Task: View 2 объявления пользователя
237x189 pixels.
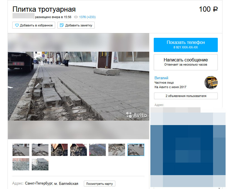Action: 185,96
